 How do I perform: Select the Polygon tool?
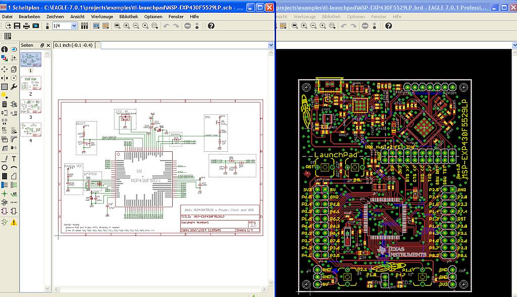[x=14, y=177]
